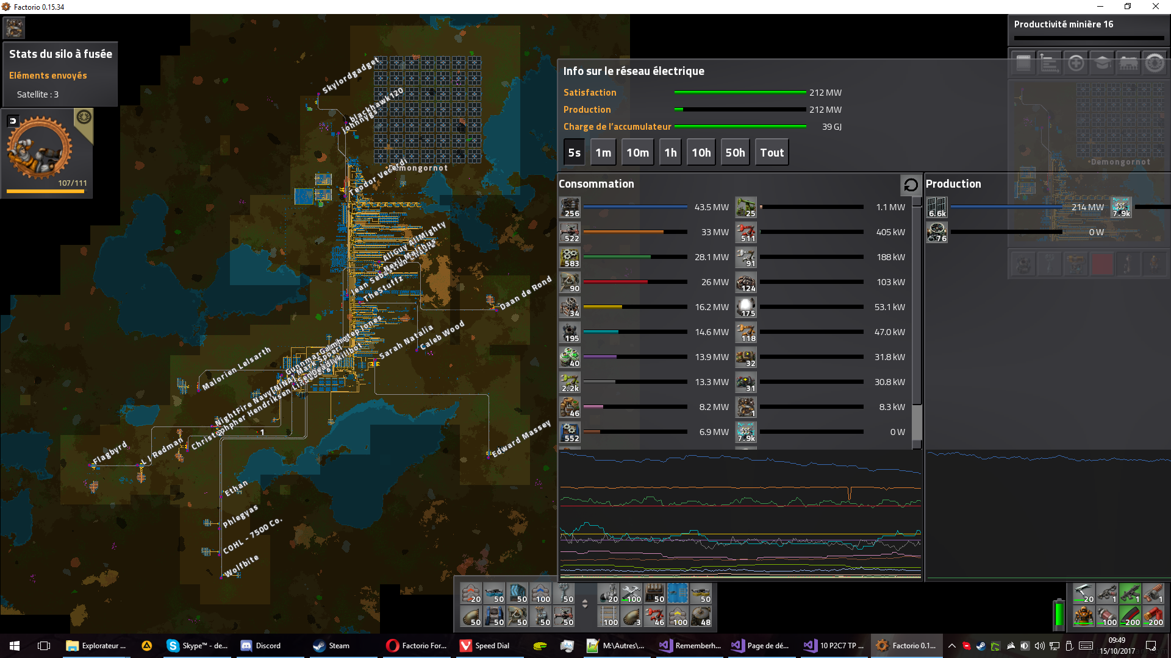
Task: Click the 118-count yellow inserter icon
Action: tap(746, 332)
